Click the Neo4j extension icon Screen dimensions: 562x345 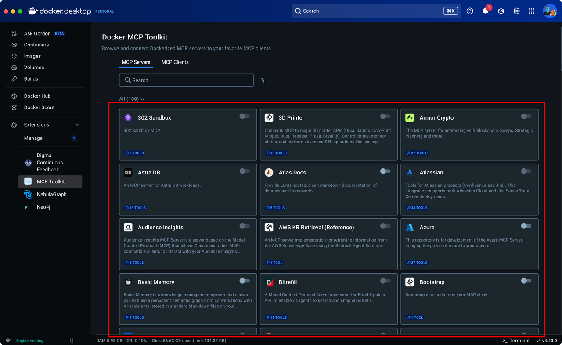click(x=26, y=207)
